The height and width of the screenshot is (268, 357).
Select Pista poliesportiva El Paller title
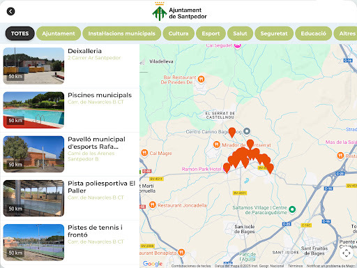click(x=101, y=187)
